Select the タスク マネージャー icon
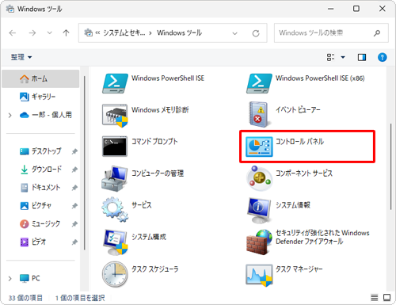This screenshot has height=305, width=396. [x=259, y=275]
